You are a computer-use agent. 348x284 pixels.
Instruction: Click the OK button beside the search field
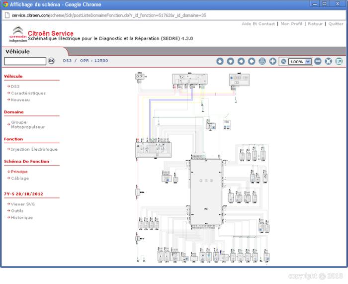point(51,61)
